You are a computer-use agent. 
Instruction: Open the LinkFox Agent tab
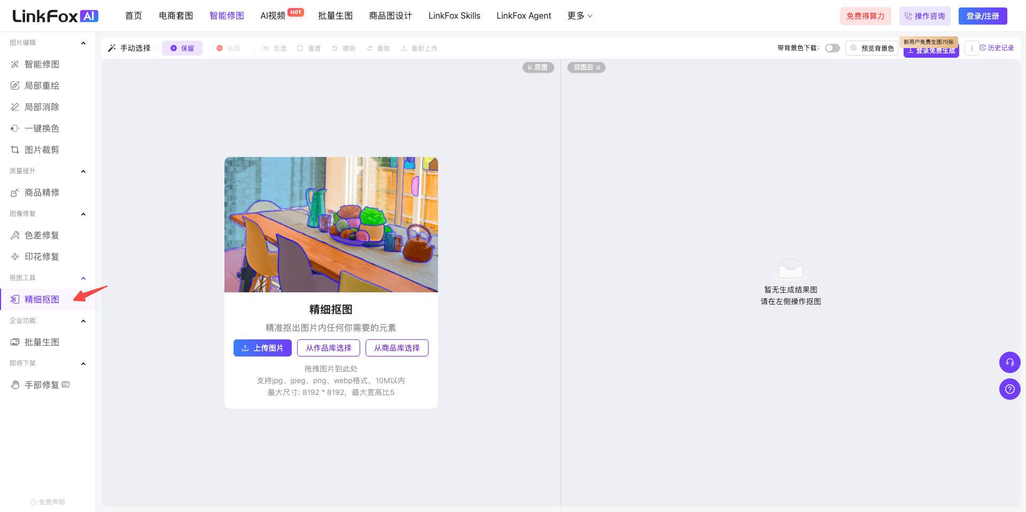[524, 16]
